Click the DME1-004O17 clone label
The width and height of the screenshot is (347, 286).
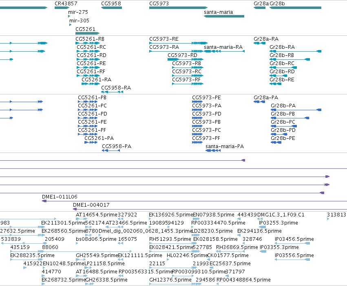point(91,205)
